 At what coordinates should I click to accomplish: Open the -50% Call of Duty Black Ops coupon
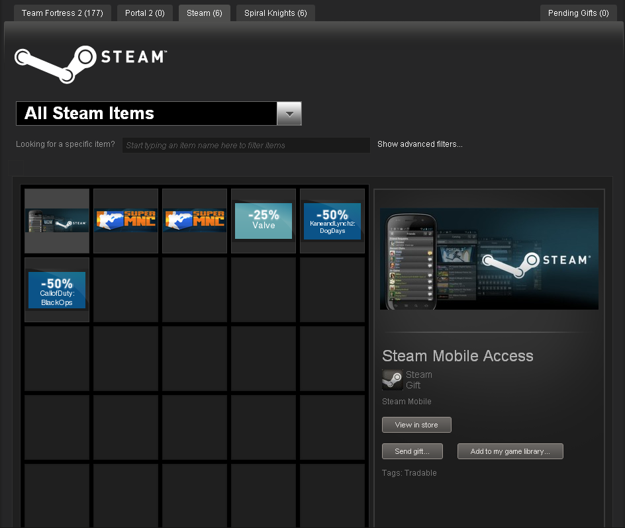(x=56, y=288)
